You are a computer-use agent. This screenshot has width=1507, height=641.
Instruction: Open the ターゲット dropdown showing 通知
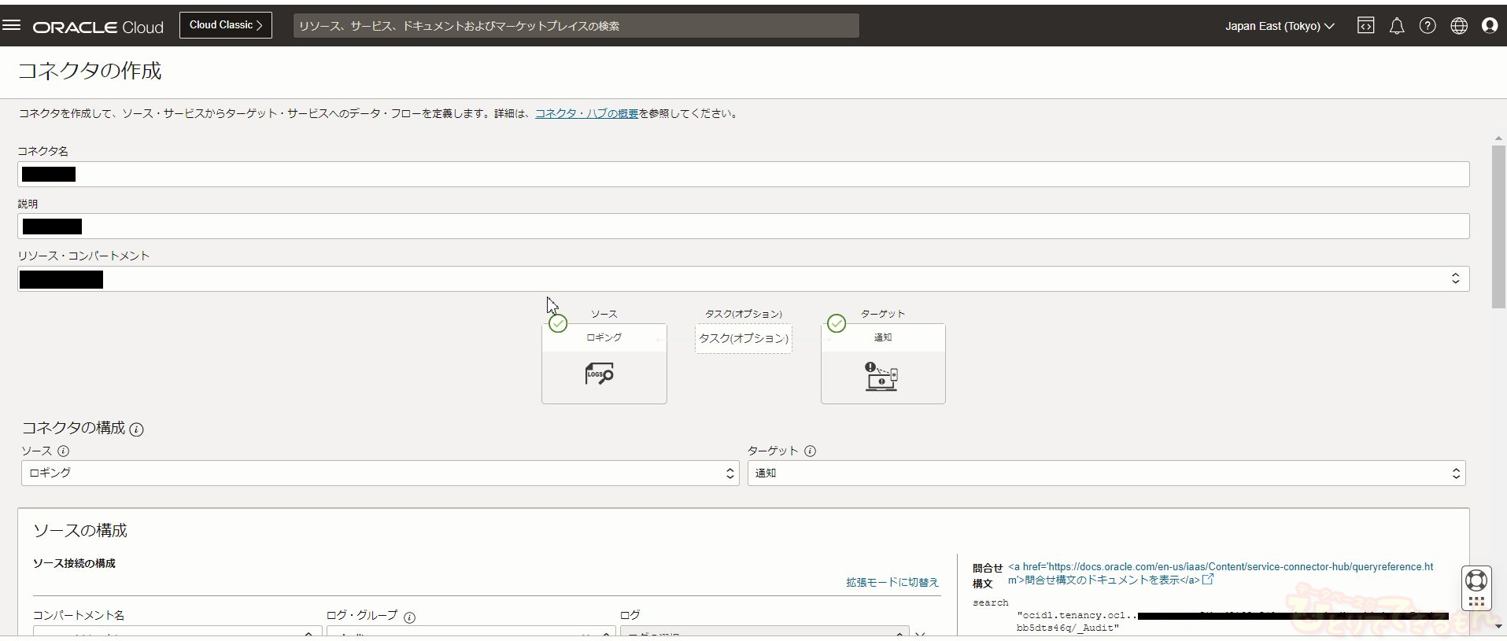point(1106,473)
